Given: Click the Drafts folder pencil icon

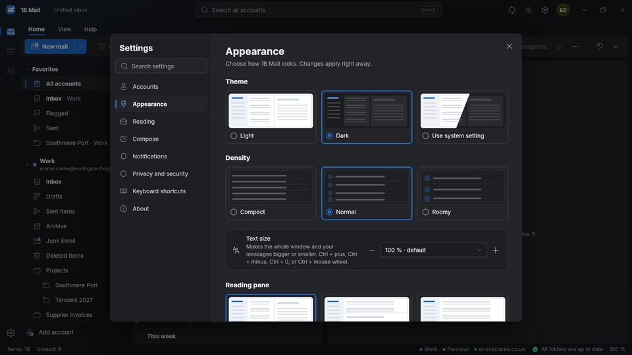Looking at the screenshot, I should click(37, 197).
